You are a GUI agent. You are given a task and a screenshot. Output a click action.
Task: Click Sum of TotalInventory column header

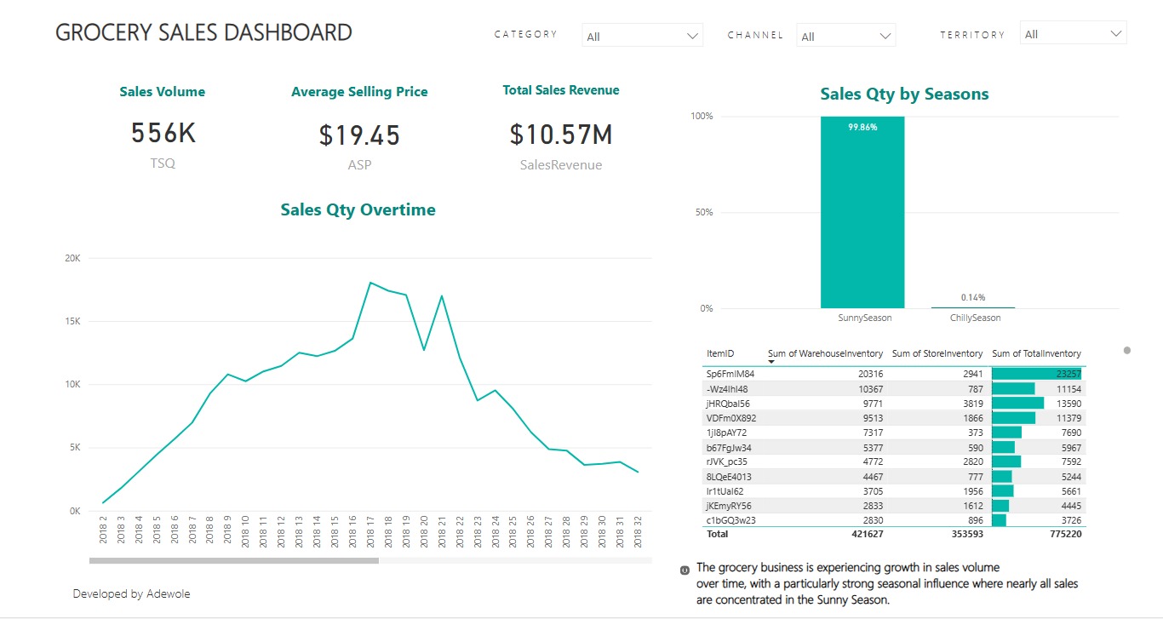[1036, 353]
